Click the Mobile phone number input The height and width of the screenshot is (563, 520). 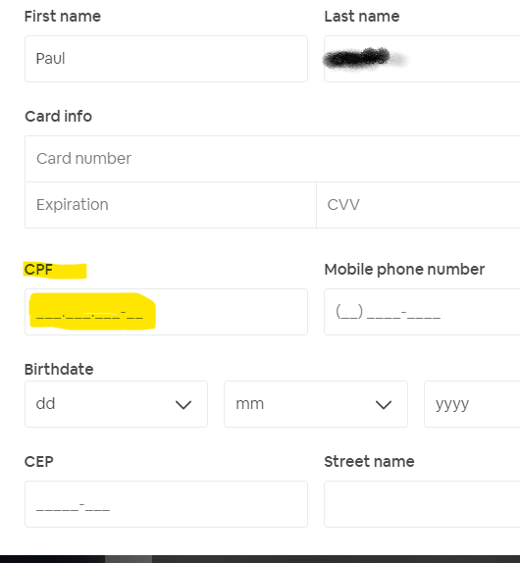(422, 312)
